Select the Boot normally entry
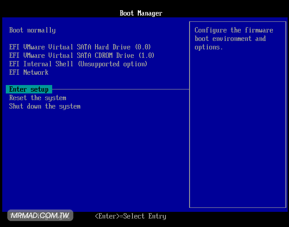The height and width of the screenshot is (227, 289). [32, 30]
